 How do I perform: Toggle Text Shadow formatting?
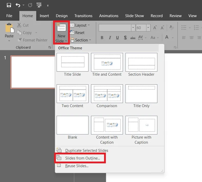click(125, 38)
